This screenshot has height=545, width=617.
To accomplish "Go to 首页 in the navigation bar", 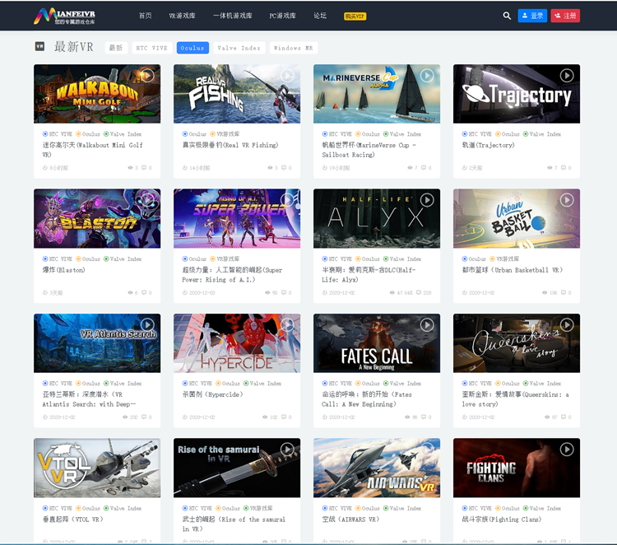I will (145, 16).
